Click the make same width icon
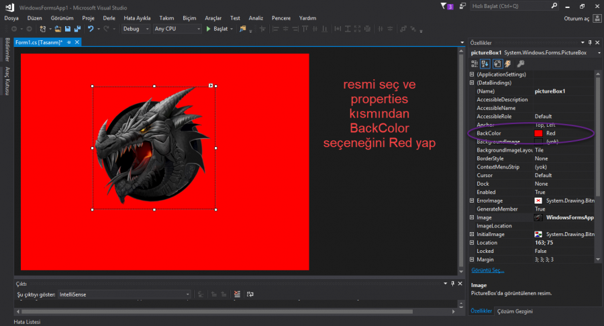 pyautogui.click(x=338, y=29)
